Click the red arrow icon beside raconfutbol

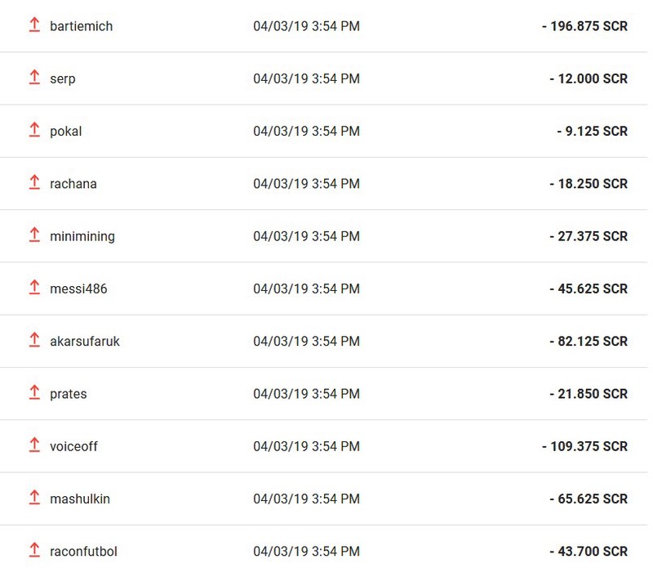34,550
